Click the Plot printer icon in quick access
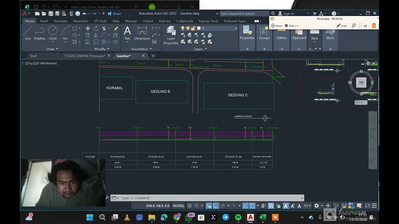The width and height of the screenshot is (399, 224). (x=78, y=14)
